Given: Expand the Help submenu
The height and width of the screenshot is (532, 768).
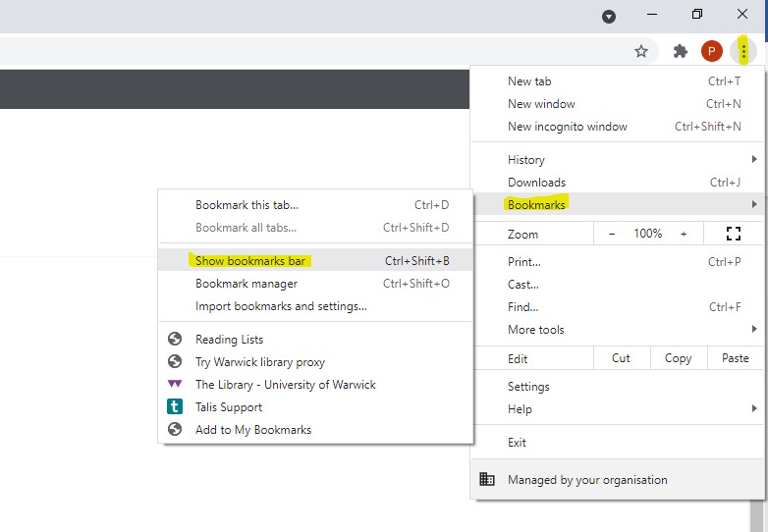Looking at the screenshot, I should (521, 409).
